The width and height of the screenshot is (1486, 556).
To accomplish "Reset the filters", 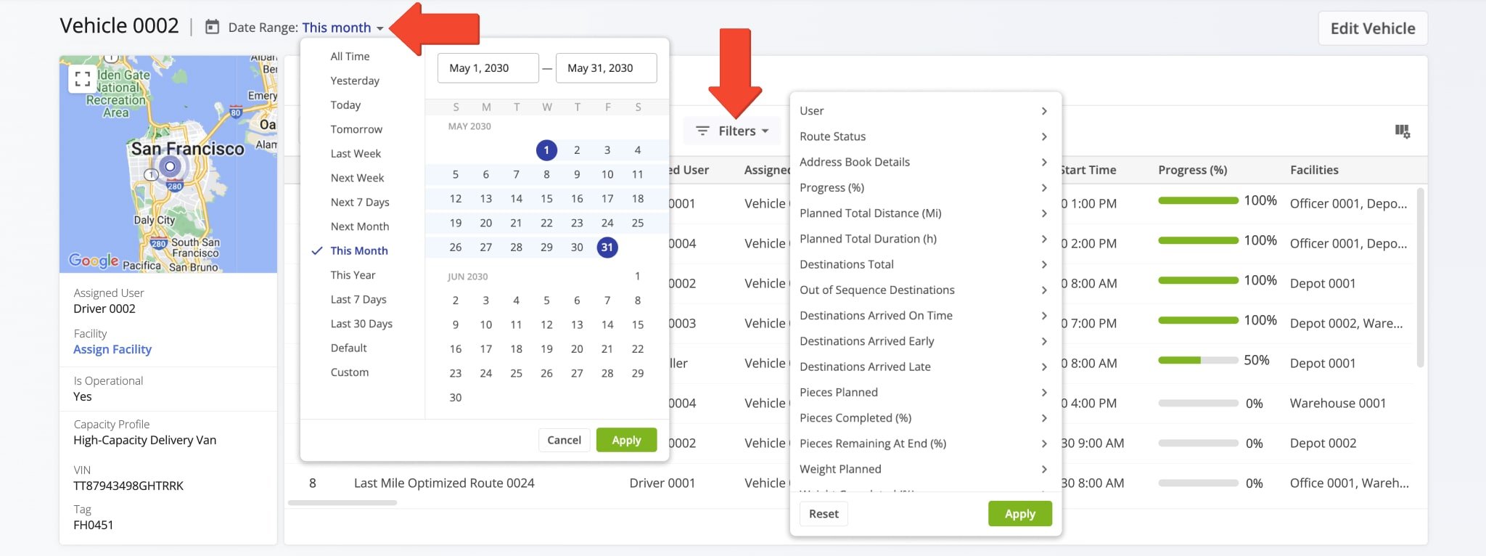I will pos(824,514).
